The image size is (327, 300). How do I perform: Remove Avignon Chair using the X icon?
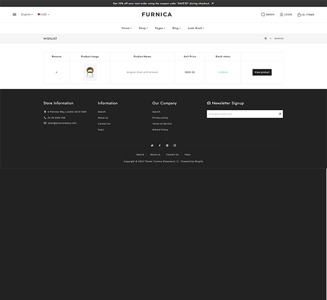[56, 72]
